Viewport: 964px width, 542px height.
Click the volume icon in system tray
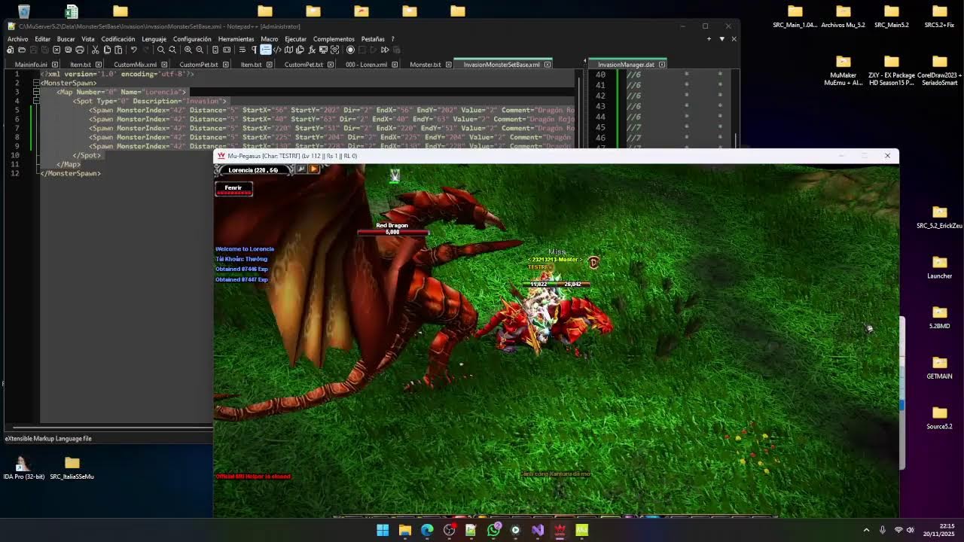pyautogui.click(x=910, y=530)
